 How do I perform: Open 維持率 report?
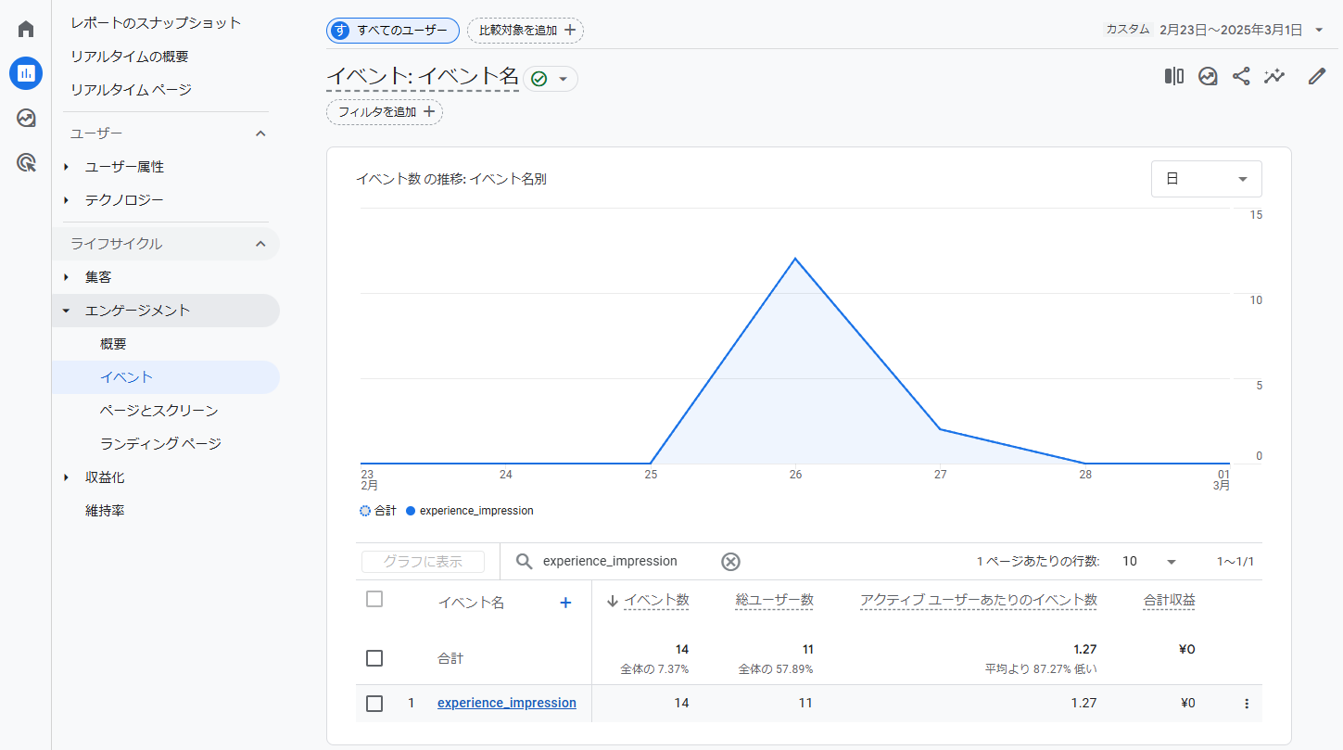click(105, 511)
